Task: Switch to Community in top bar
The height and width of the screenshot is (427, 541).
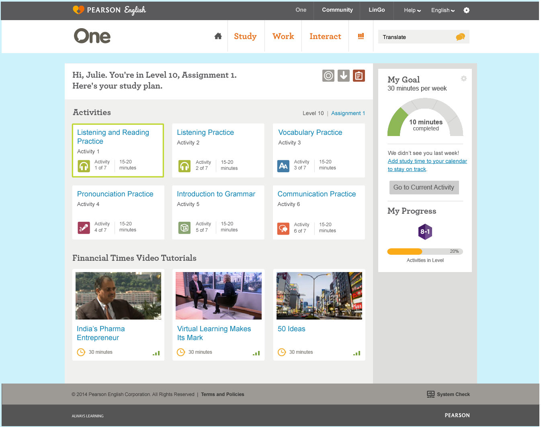Action: (337, 10)
